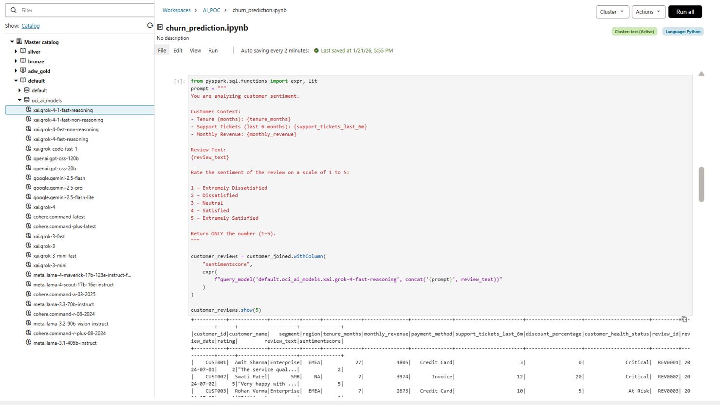Viewport: 720px width, 405px height.
Task: Select the xai.grok-4-1-fast-reasoning model icon
Action: click(28, 110)
